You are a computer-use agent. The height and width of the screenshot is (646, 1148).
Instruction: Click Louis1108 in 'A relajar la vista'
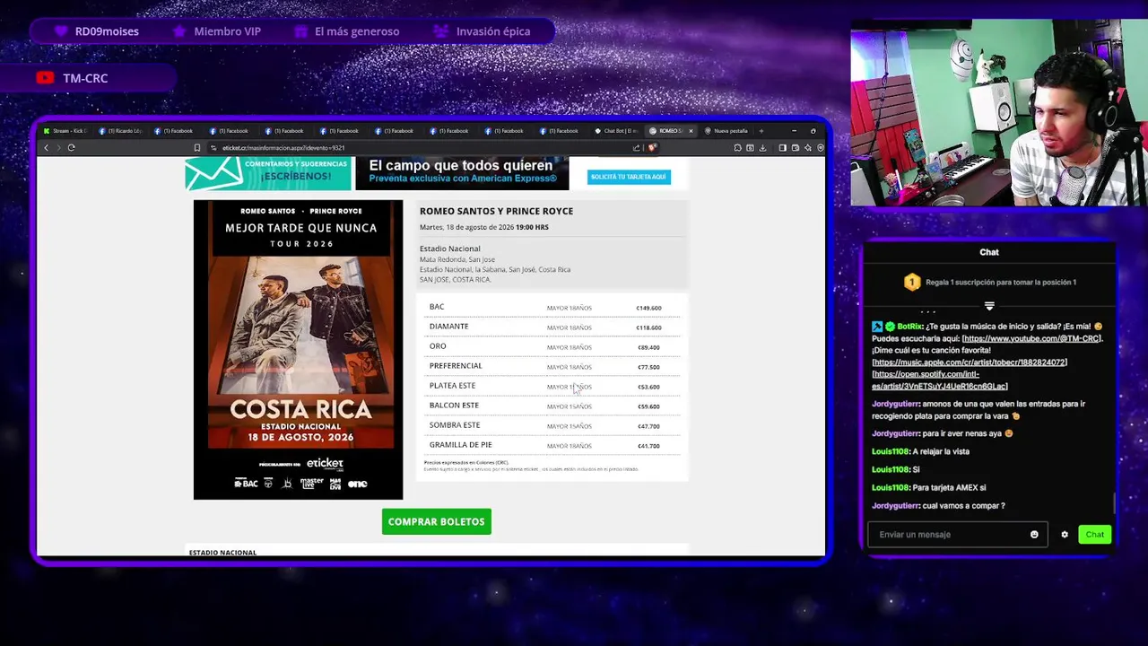891,451
